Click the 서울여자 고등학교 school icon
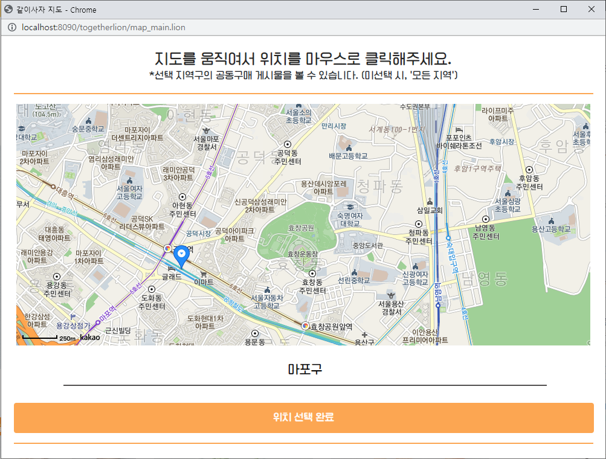The image size is (606, 459). pos(129,181)
